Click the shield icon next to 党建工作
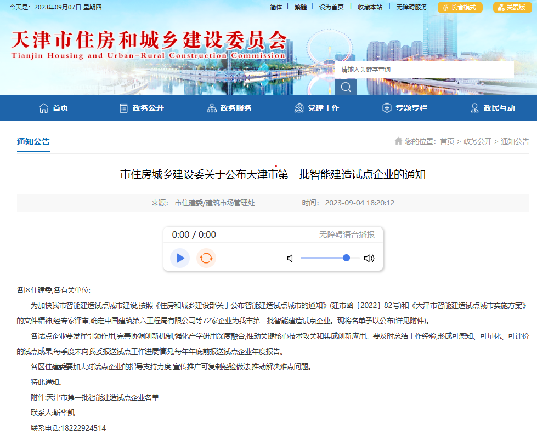Screen dimensions: 537x434 click(298, 107)
